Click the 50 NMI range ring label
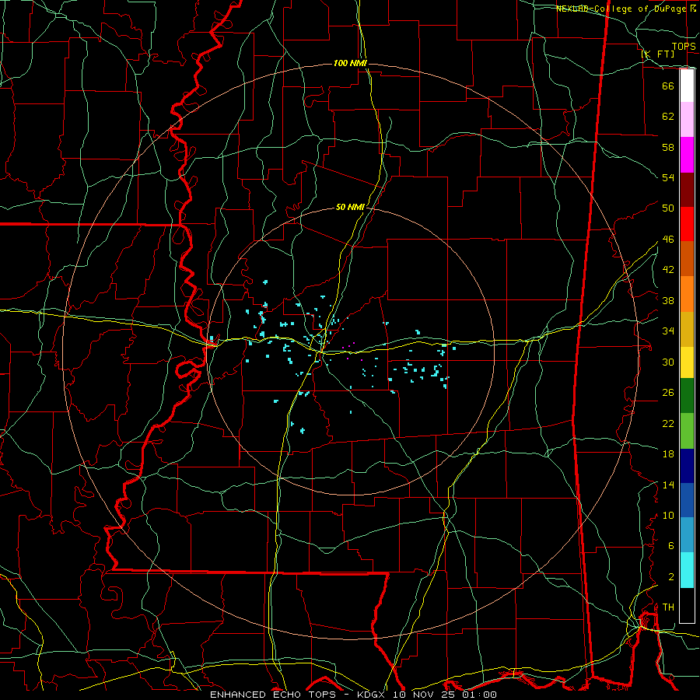 tap(350, 207)
